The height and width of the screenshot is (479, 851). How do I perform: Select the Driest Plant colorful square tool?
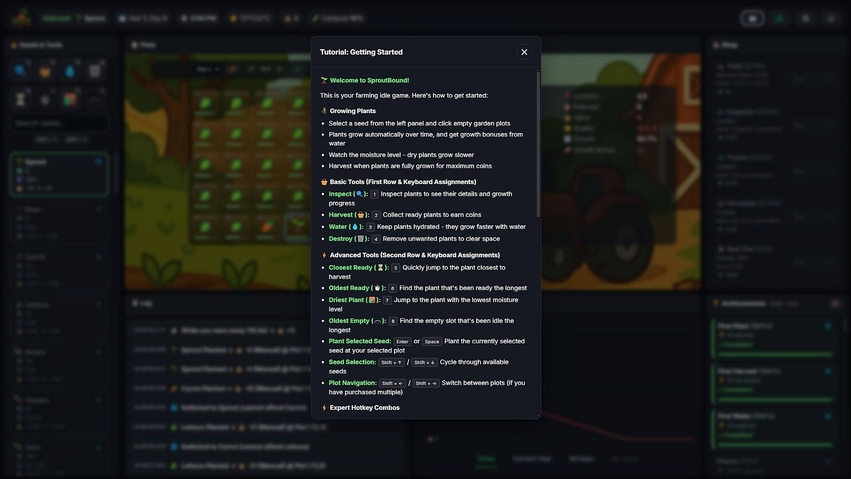(x=70, y=99)
